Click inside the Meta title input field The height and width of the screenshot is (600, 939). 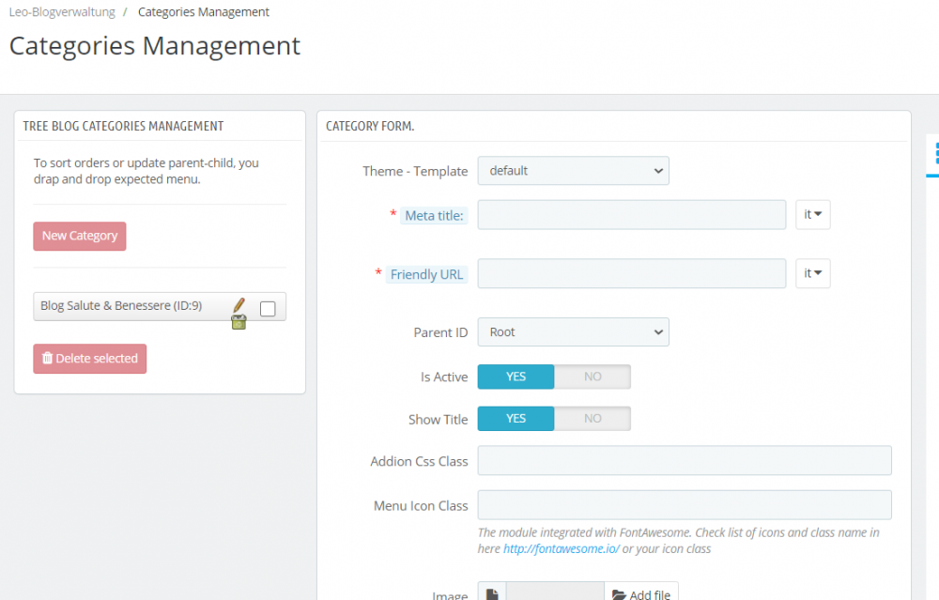[x=631, y=214]
